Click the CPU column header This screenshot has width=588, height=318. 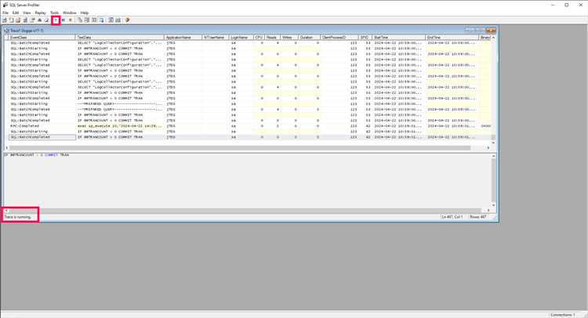[x=260, y=38]
